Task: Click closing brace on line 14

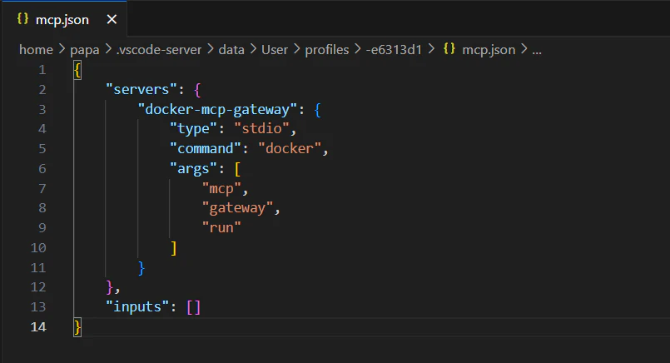Action: 77,327
